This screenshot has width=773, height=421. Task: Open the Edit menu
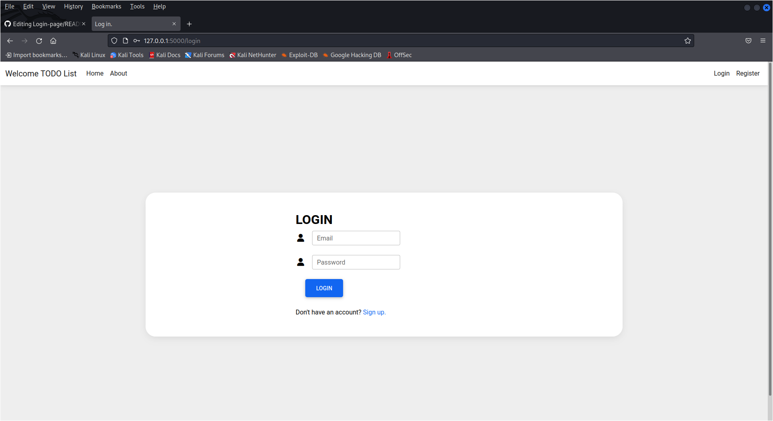28,6
